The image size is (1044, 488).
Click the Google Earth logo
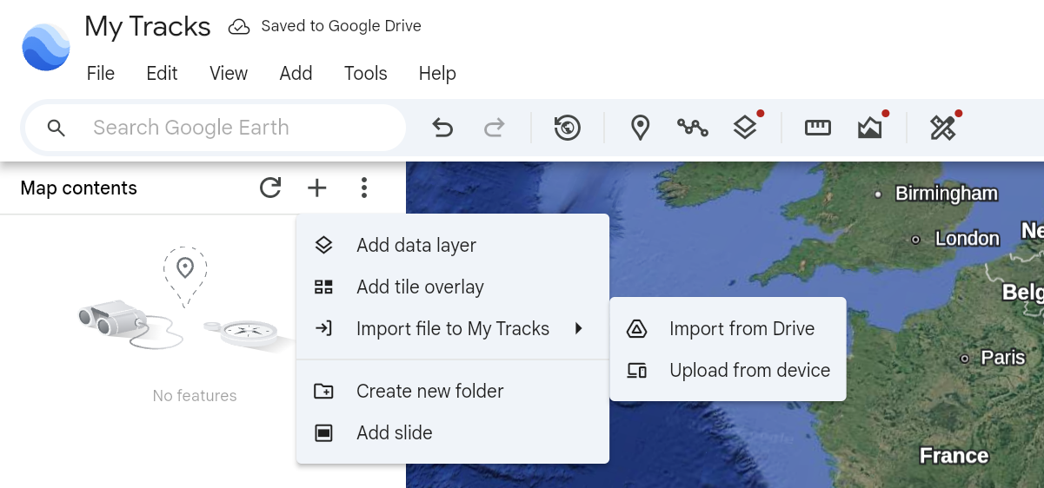click(x=46, y=47)
